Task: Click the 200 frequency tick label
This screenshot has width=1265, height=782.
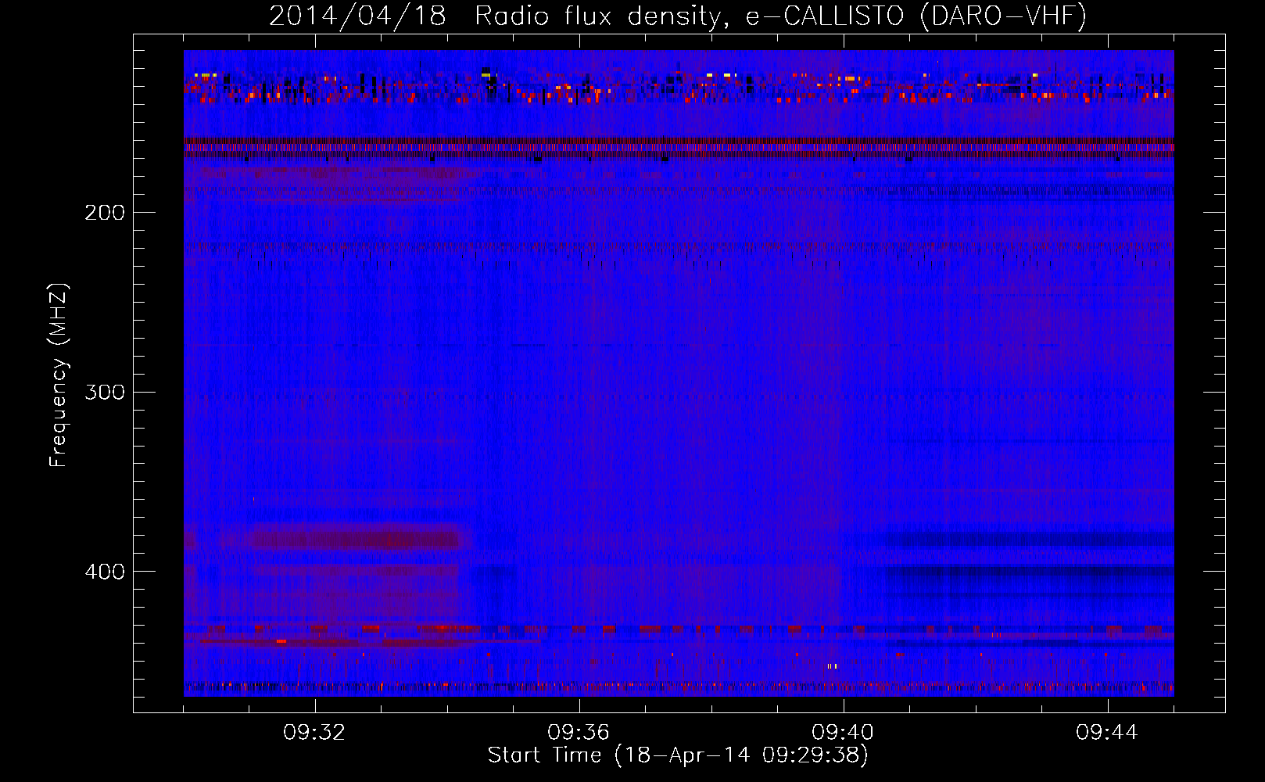Action: click(105, 213)
